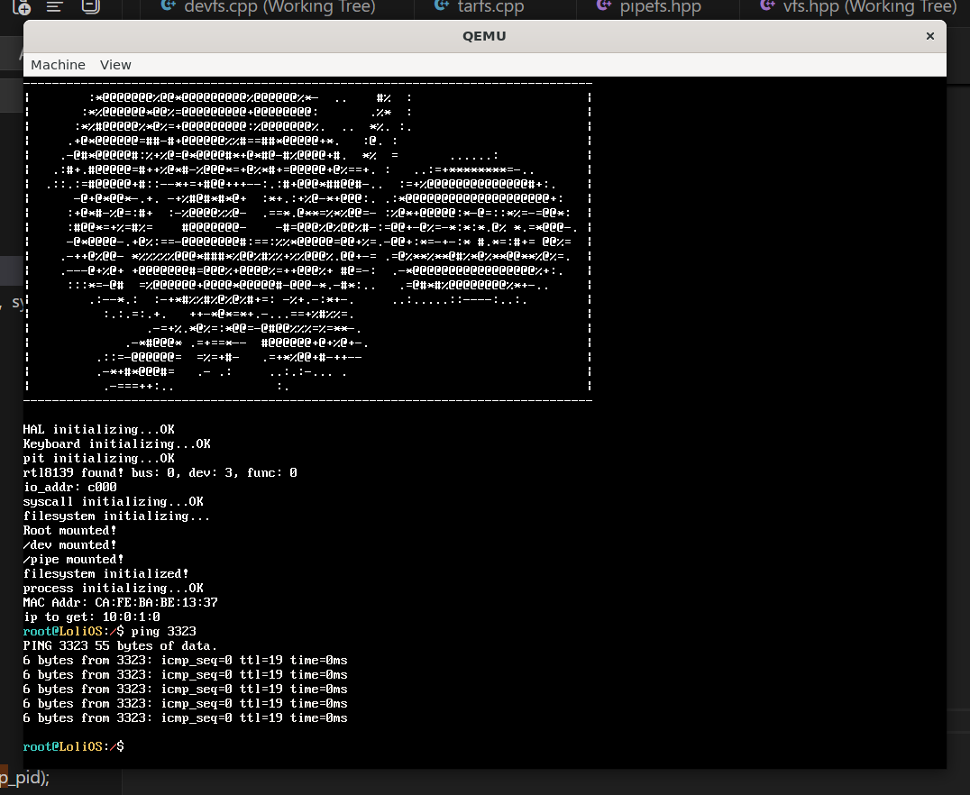Click the purple header icon on vfs.hpp tab
The width and height of the screenshot is (970, 795).
766,6
